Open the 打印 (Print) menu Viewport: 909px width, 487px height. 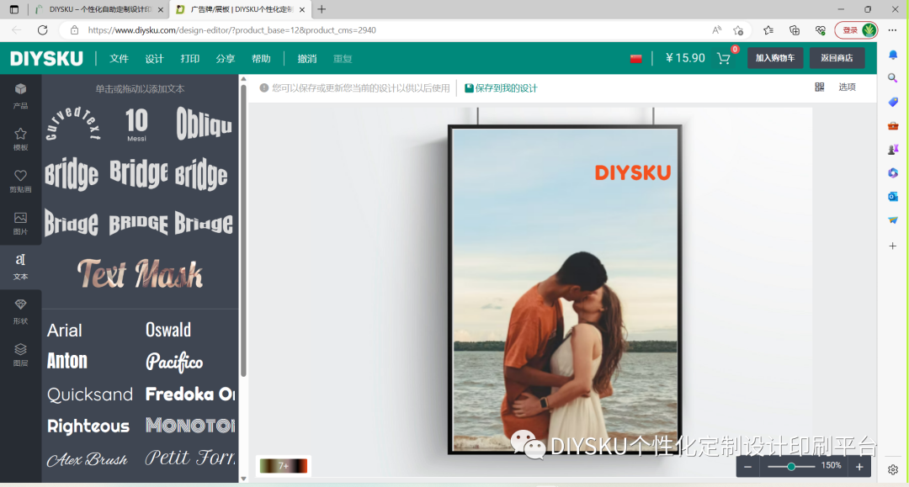(189, 59)
